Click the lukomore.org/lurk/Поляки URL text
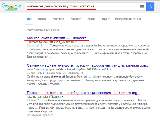160x124 pixels. [x=44, y=97]
